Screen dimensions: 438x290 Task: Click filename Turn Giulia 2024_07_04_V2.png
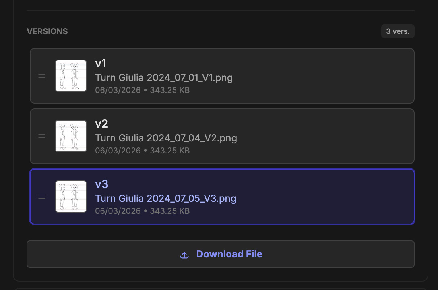click(x=166, y=138)
